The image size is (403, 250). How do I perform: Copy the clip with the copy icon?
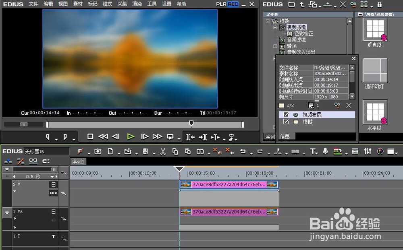pos(175,151)
